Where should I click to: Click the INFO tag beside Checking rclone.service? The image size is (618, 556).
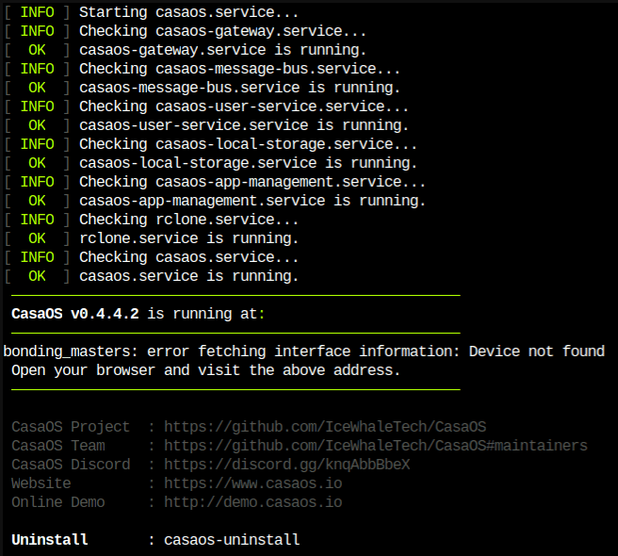(x=37, y=220)
